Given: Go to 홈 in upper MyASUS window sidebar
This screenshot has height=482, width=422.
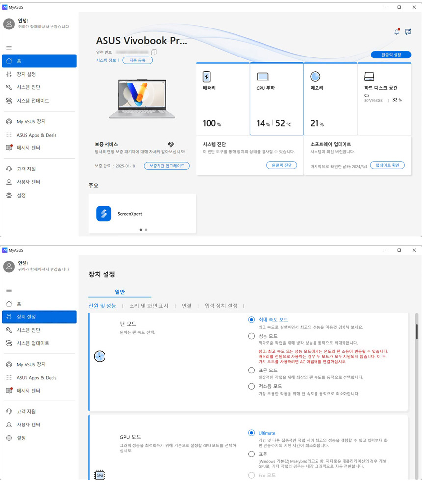Looking at the screenshot, I should 39,61.
